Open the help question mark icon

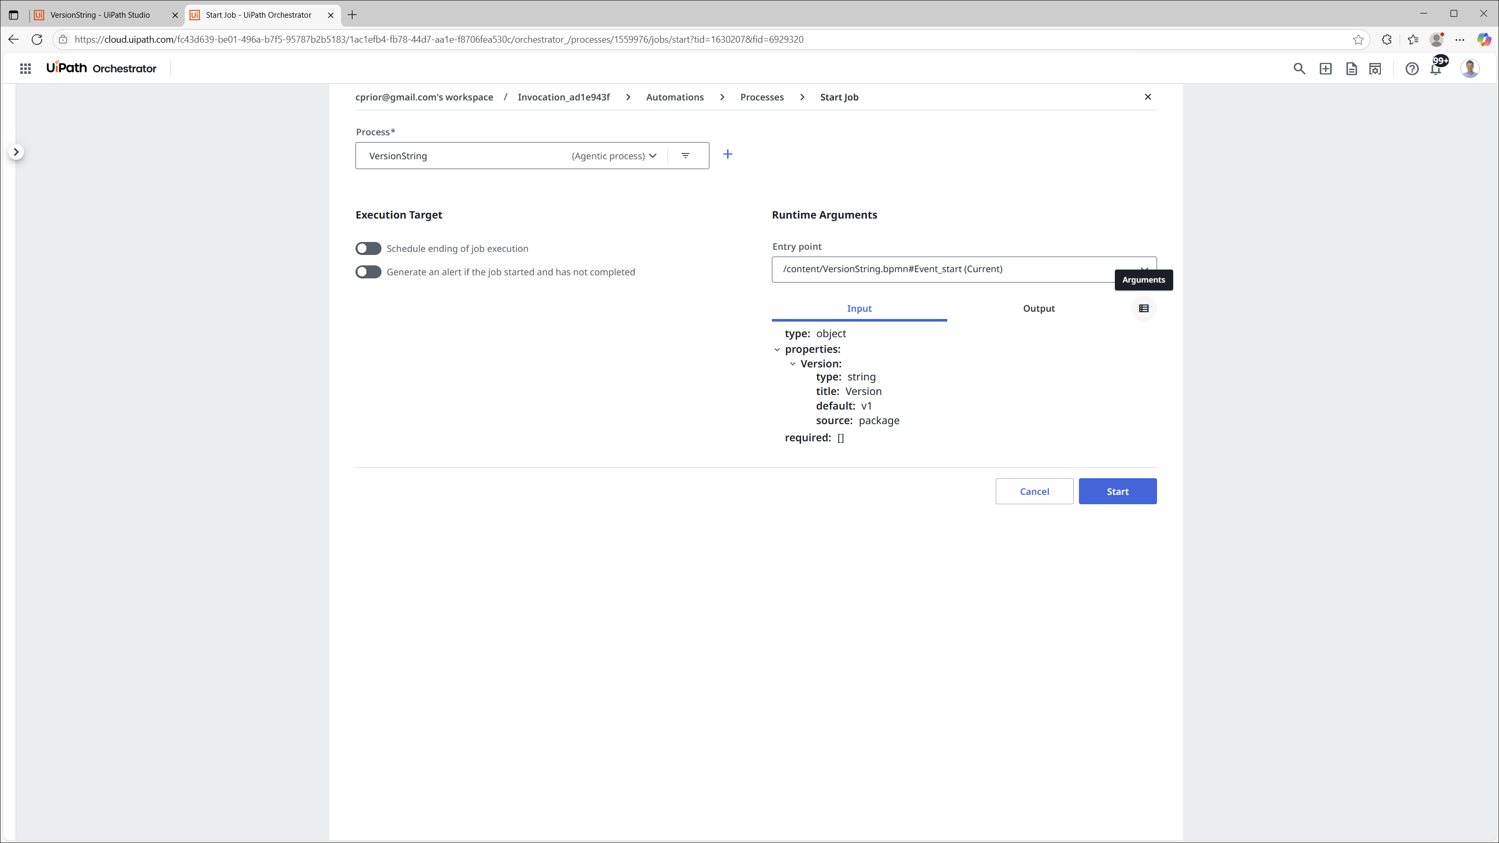(1412, 69)
